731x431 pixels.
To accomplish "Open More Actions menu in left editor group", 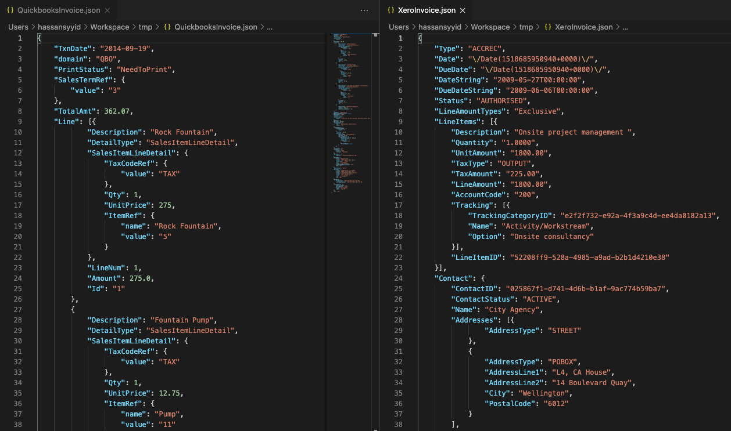I will click(364, 10).
